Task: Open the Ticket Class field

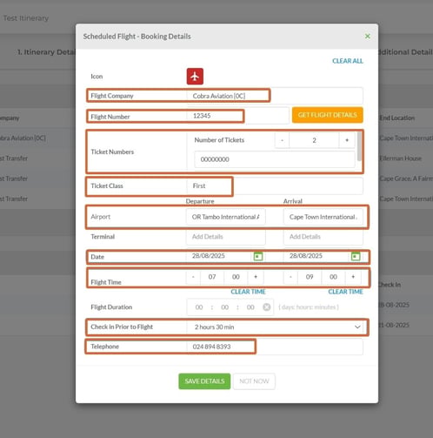Action: pos(275,186)
